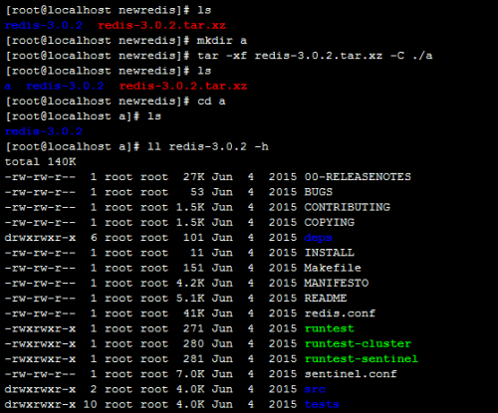Select the 'mkdir a' command text
Image resolution: width=498 pixels, height=413 pixels.
222,41
